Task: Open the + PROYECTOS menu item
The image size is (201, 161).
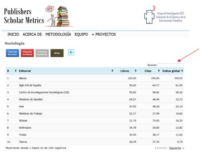Action: point(104,34)
